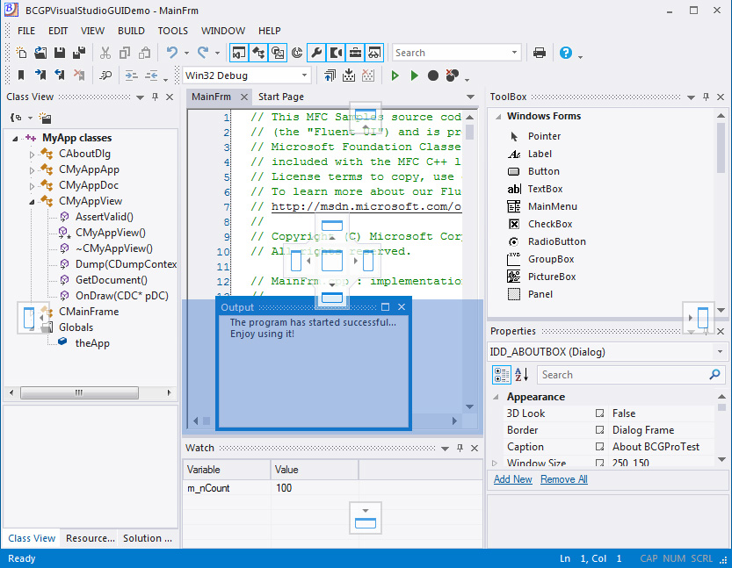Click the Cut icon in the toolbar
Viewport: 732px width, 568px height.
pos(105,51)
